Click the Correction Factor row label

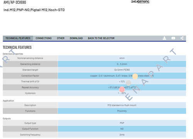click(30, 76)
